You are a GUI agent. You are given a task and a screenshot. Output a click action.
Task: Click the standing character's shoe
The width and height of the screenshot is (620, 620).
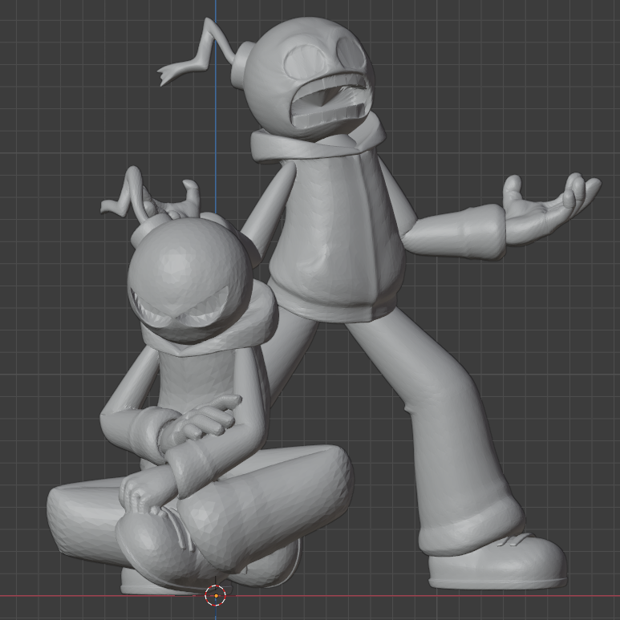pyautogui.click(x=498, y=561)
